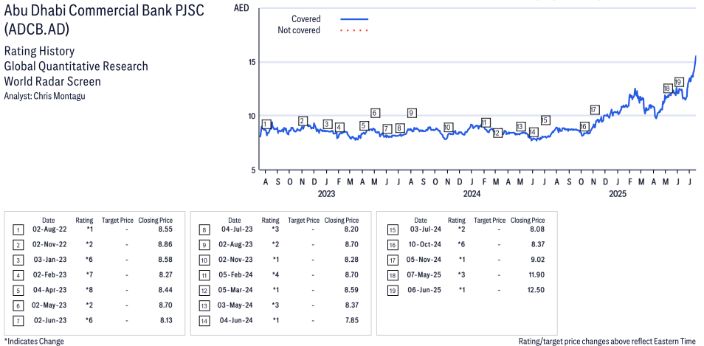Click the 2025 year label on axis

coord(618,194)
